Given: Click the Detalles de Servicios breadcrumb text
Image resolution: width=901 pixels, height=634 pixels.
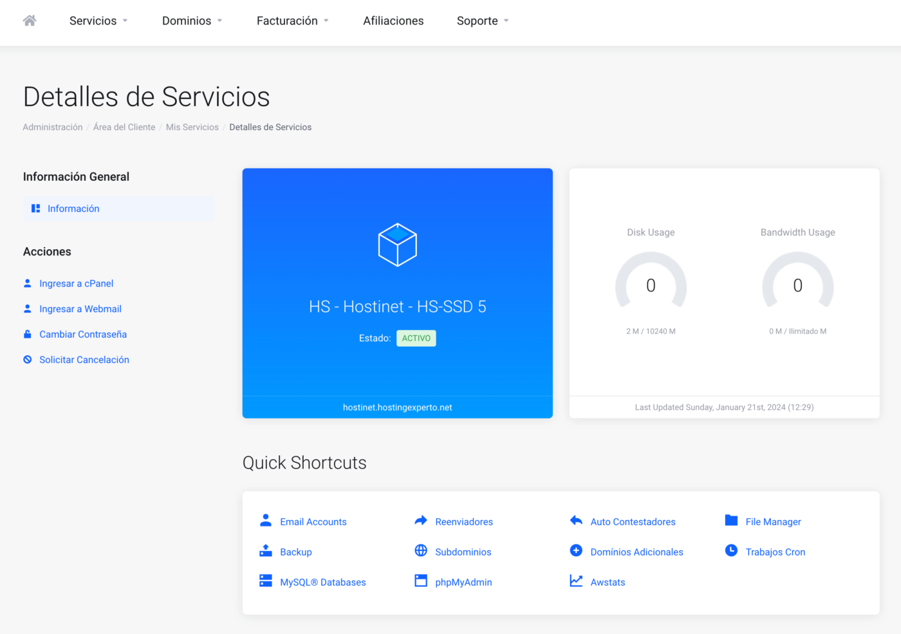Looking at the screenshot, I should (x=270, y=127).
